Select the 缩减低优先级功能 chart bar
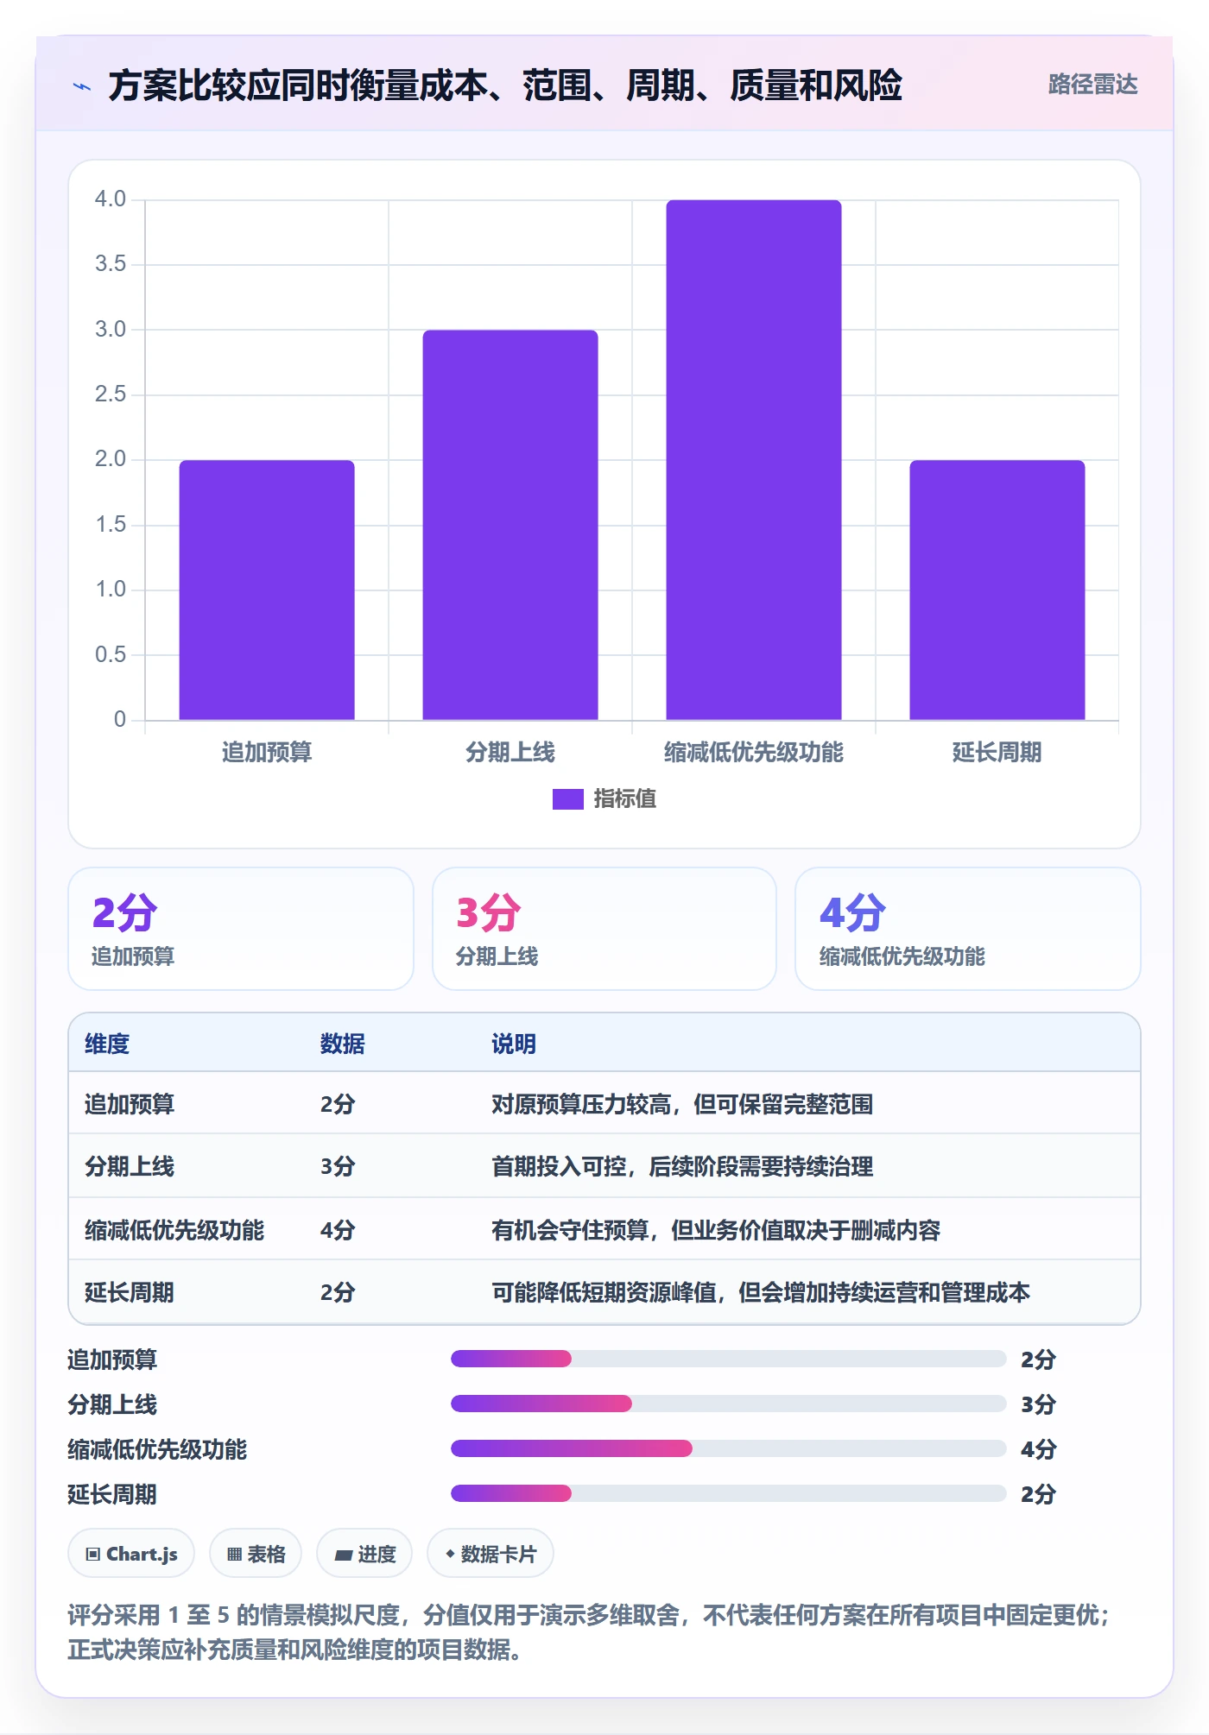This screenshot has height=1735, width=1209. click(x=754, y=460)
